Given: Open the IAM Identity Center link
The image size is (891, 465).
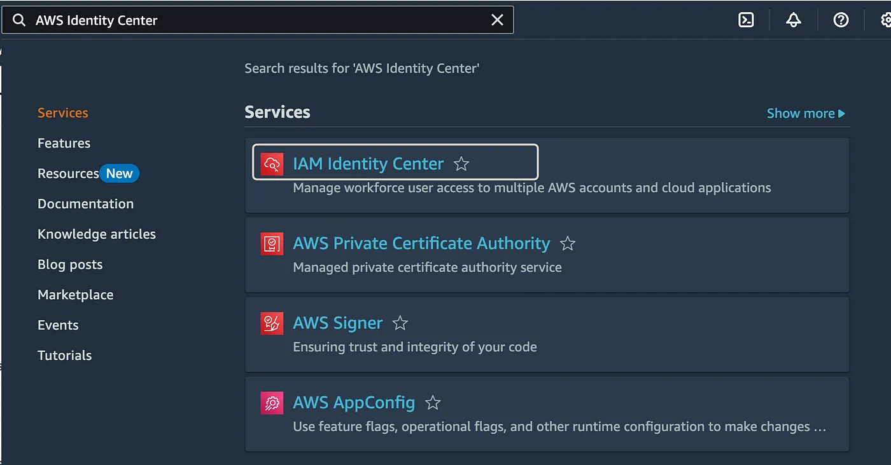Looking at the screenshot, I should point(368,164).
